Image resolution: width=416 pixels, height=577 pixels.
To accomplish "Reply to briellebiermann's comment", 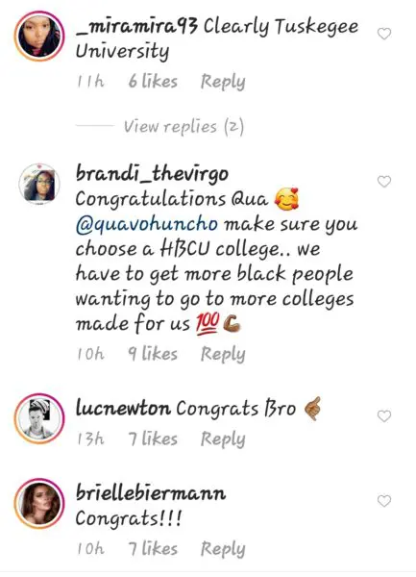I will (223, 549).
